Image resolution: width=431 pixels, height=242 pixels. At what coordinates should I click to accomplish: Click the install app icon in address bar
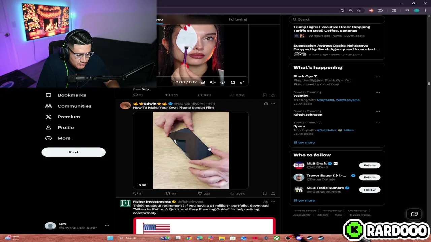point(342,11)
